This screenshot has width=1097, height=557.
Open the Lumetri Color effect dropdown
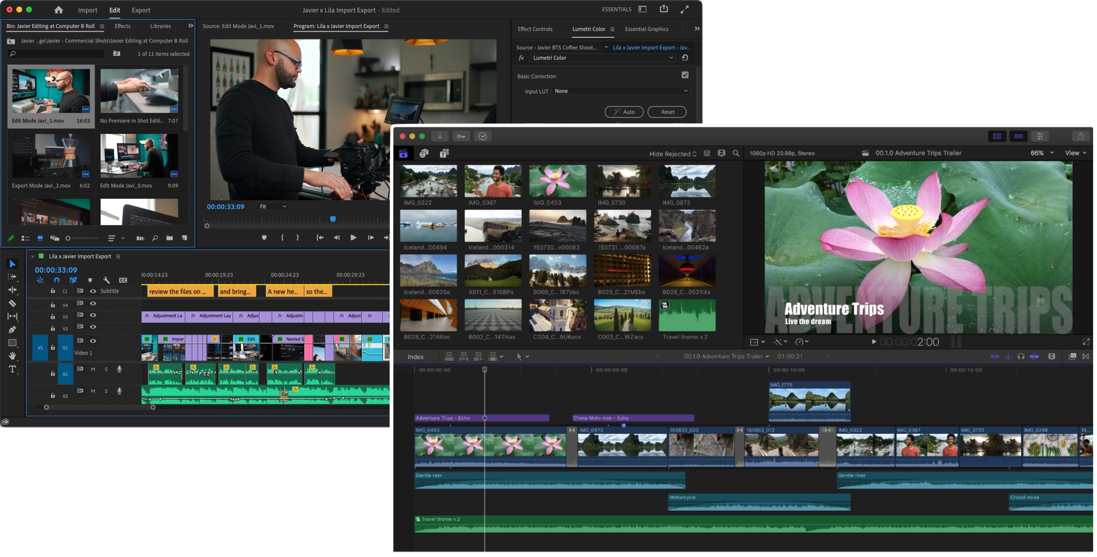tap(603, 58)
